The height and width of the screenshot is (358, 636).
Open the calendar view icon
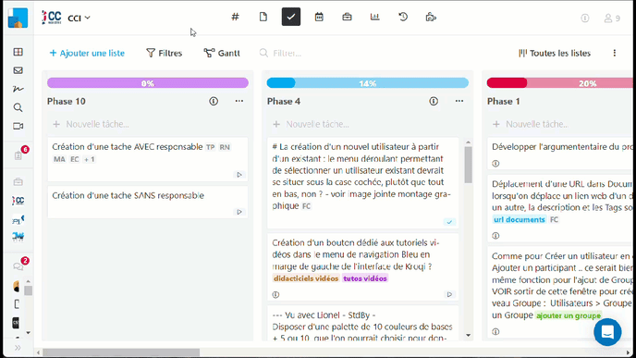click(x=319, y=17)
